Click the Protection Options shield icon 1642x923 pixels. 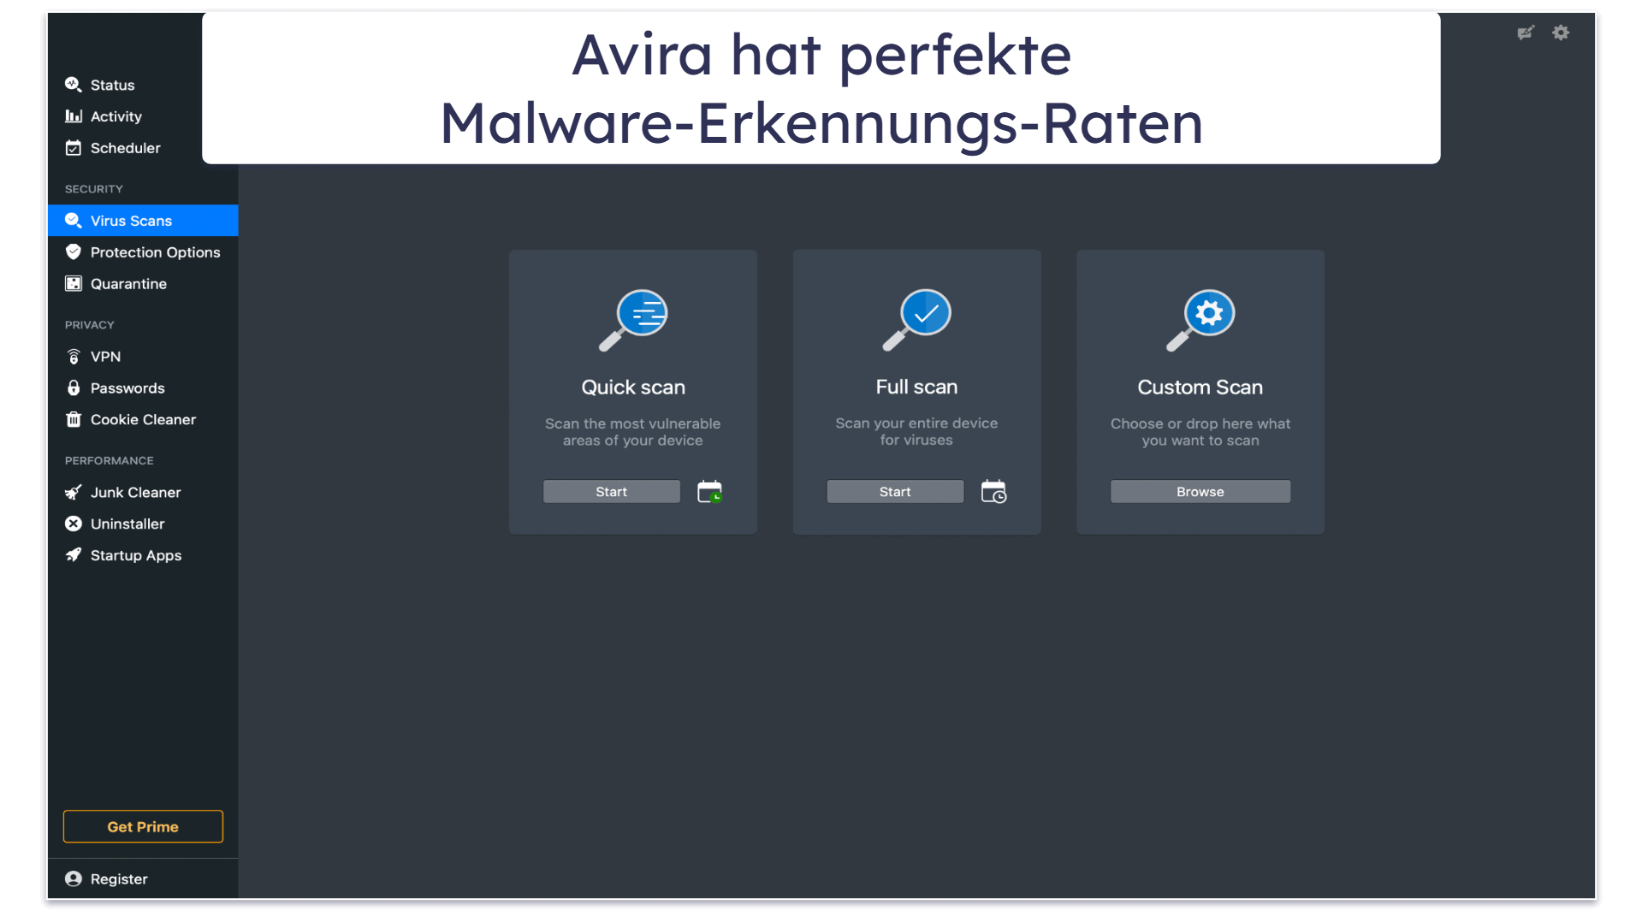pos(74,252)
